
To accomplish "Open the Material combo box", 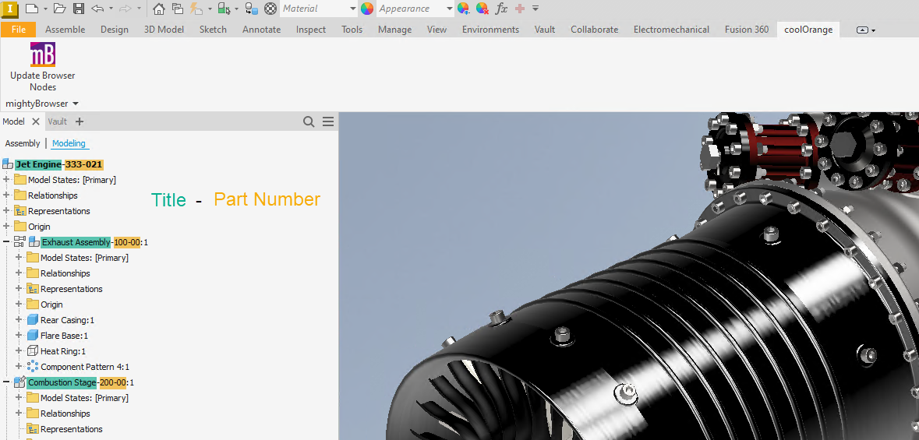I will (x=318, y=9).
